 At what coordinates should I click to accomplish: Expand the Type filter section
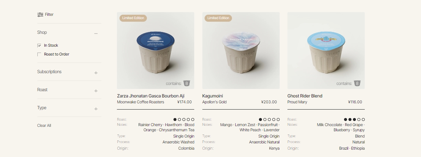96,109
